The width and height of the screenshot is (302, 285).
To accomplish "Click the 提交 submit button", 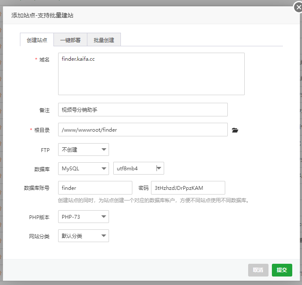I will [x=282, y=270].
